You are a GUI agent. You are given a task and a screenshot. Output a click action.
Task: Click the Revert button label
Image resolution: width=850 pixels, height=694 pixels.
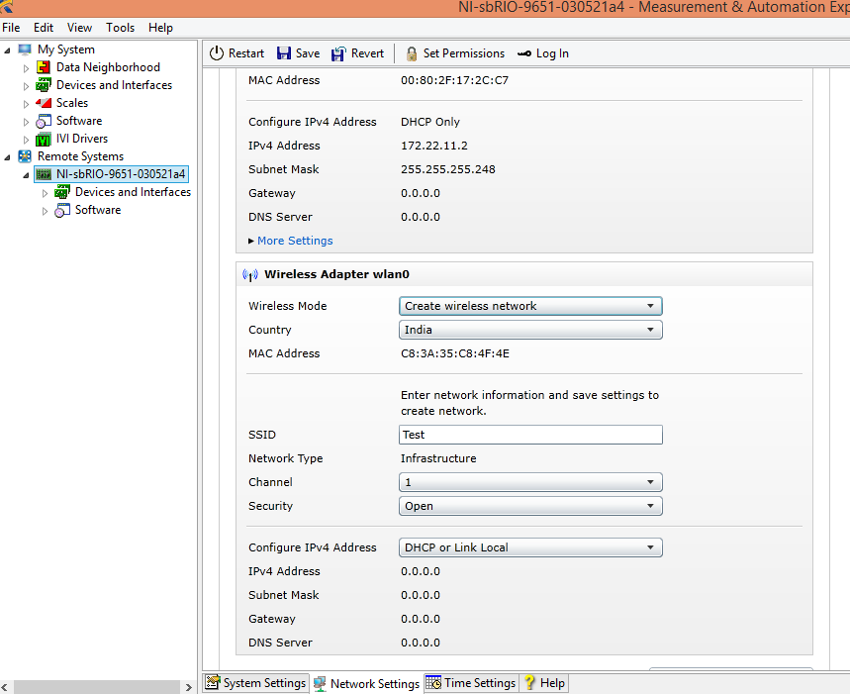367,53
